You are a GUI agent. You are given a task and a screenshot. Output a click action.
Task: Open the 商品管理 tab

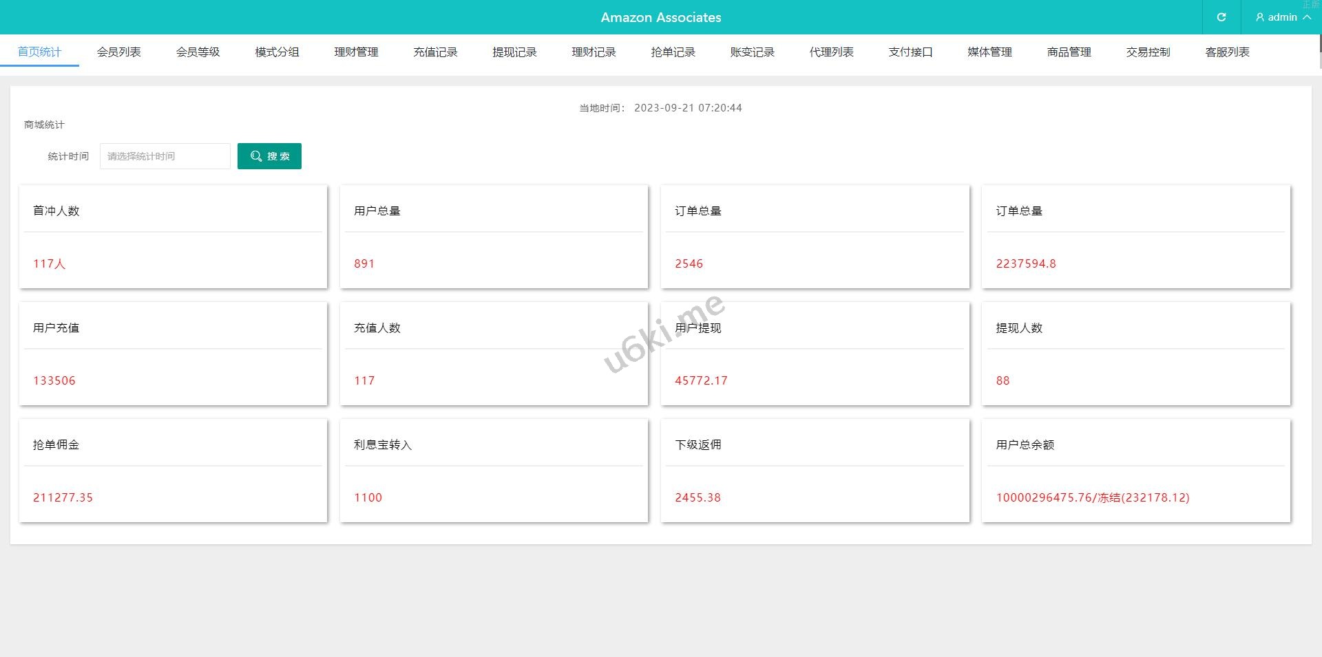point(1069,52)
